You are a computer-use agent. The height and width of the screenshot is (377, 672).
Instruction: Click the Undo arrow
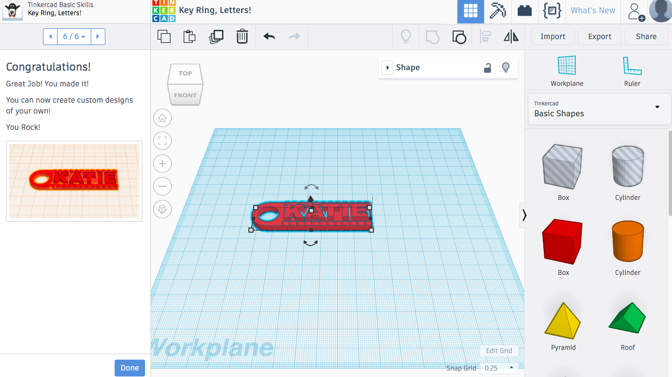click(269, 36)
